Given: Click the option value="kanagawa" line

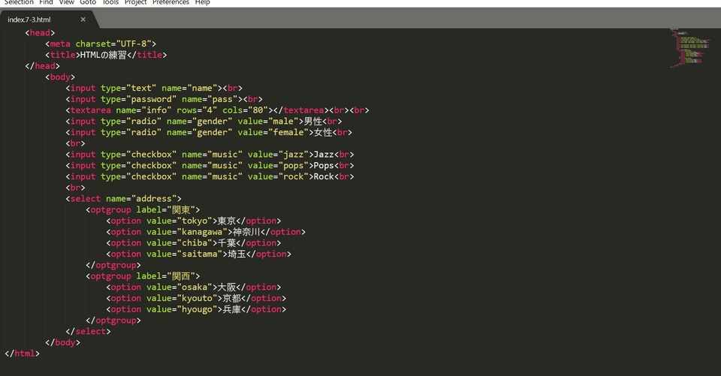Looking at the screenshot, I should [x=206, y=232].
